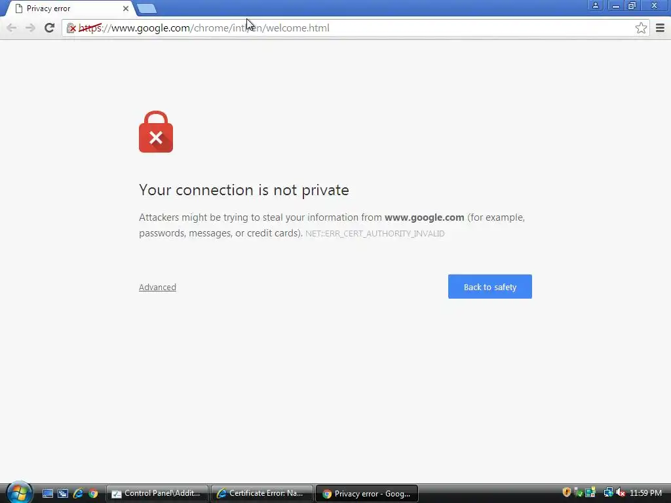Screen dimensions: 671x503
Task: Expand the Advanced details link
Action: (157, 287)
